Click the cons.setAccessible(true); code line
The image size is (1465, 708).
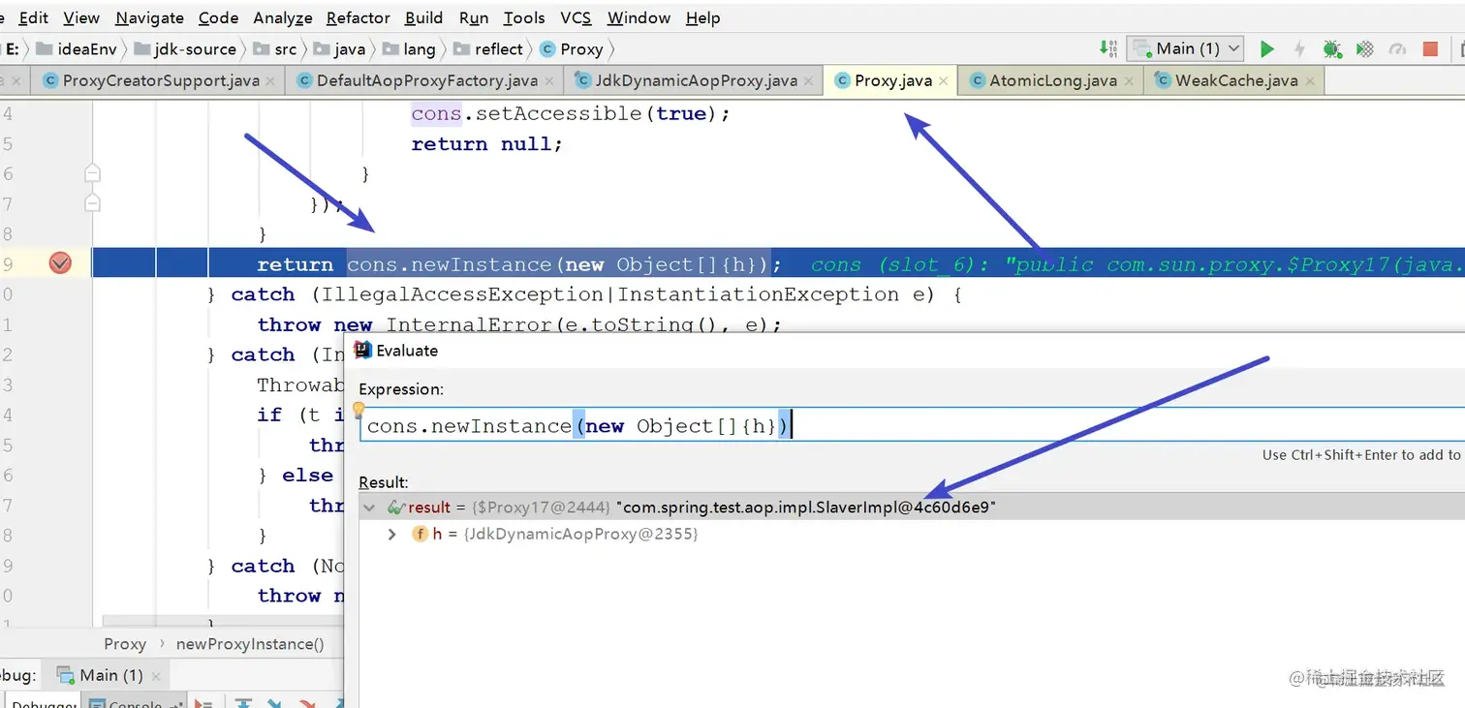(571, 113)
